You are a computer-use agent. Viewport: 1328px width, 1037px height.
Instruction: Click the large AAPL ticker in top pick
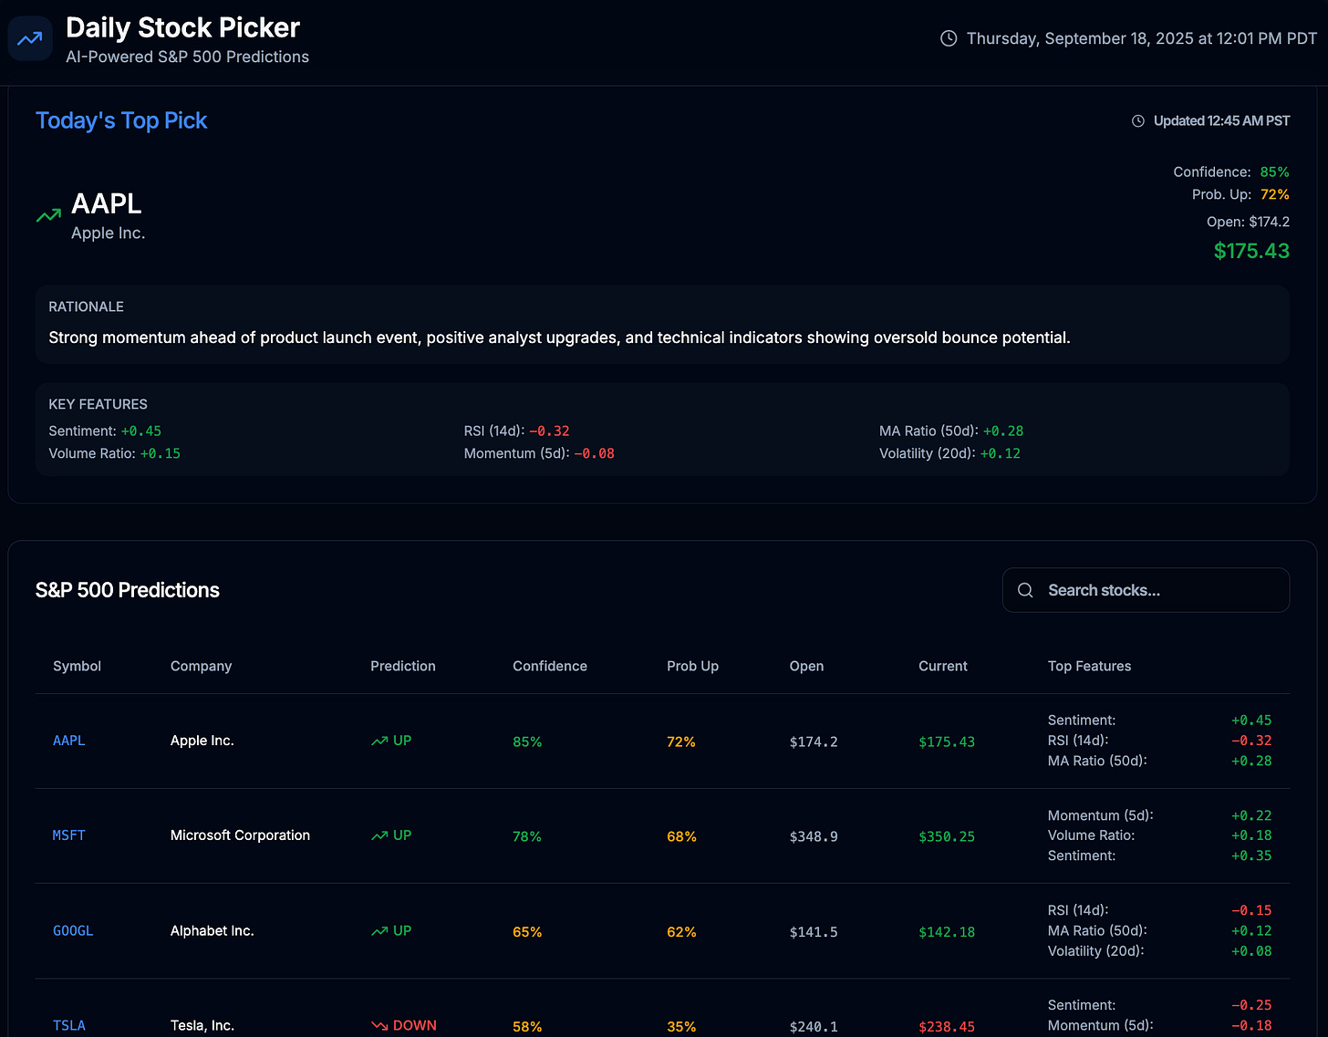pos(107,203)
